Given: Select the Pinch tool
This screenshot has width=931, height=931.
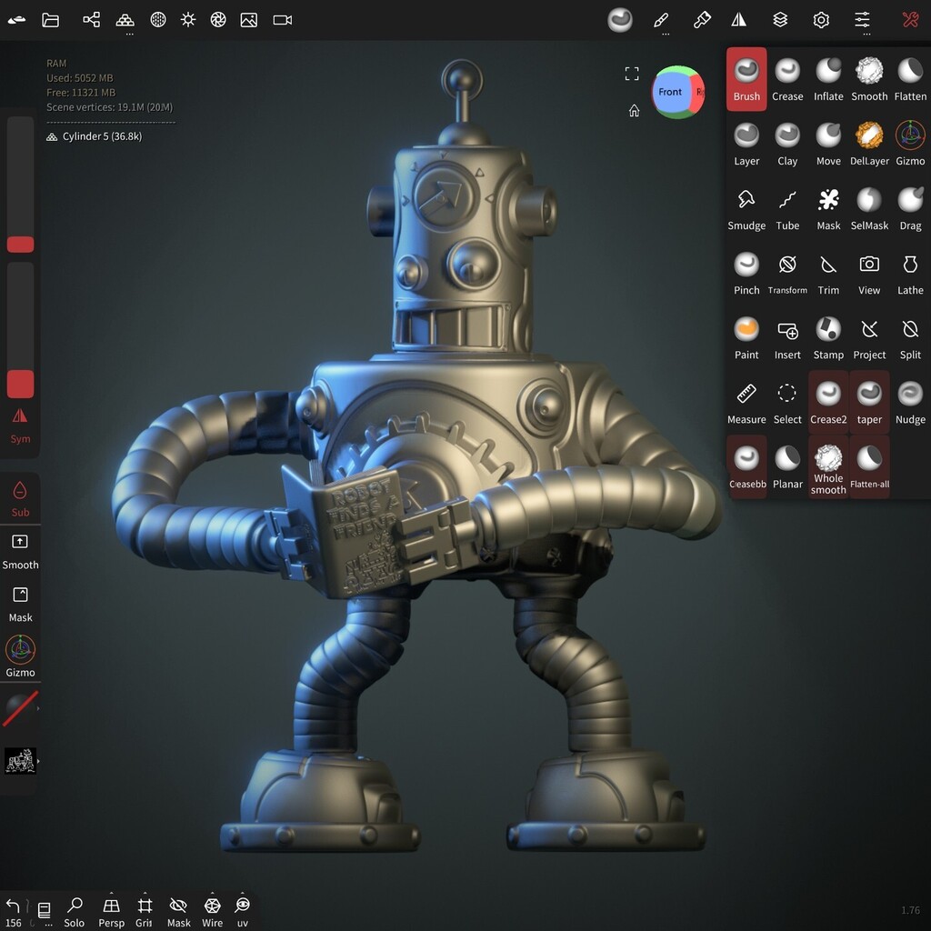Looking at the screenshot, I should 746,274.
